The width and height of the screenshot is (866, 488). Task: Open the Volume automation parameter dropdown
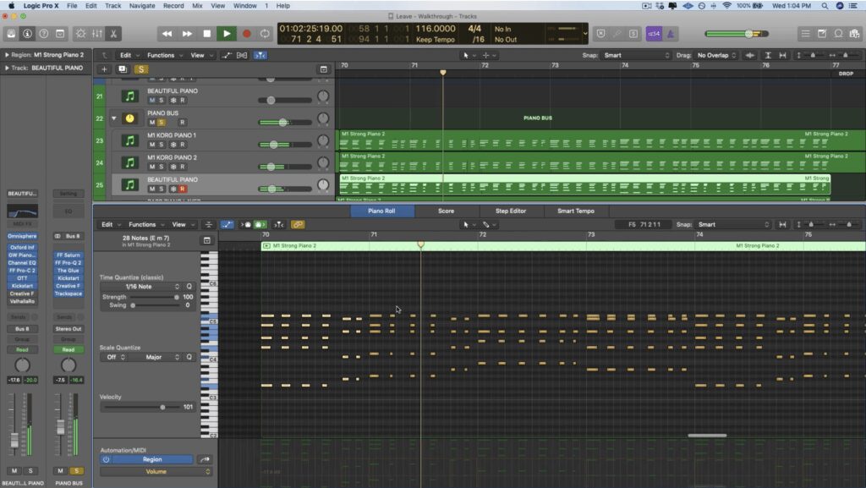point(156,471)
